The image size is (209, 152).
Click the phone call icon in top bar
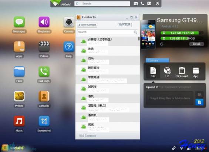tap(142, 4)
